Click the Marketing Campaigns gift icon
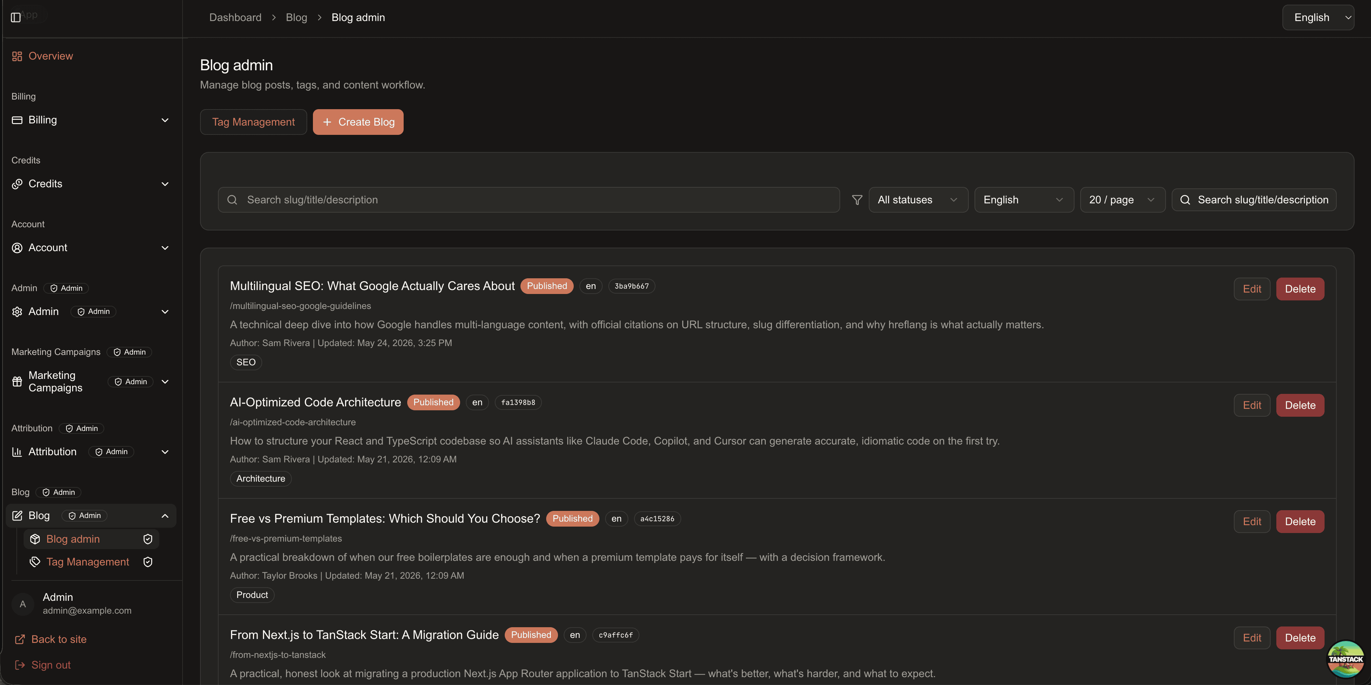 17,381
